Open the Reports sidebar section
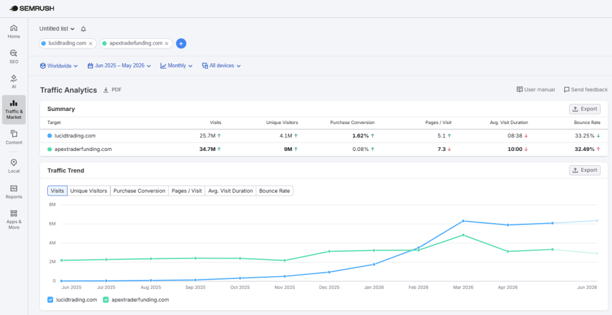 click(14, 192)
